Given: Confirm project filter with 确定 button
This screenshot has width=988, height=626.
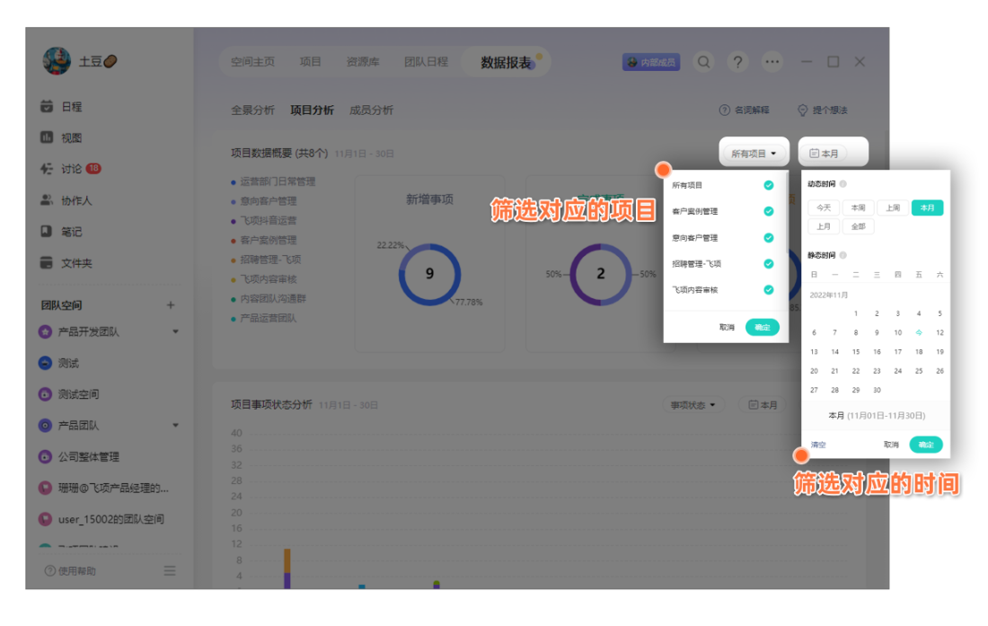Looking at the screenshot, I should (x=763, y=328).
